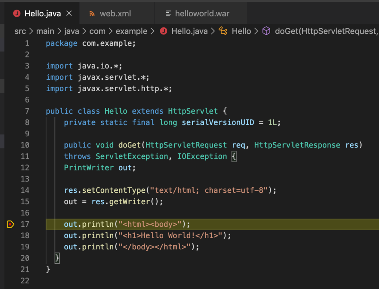Click the purple method icon before doGet in breadcrumb
This screenshot has width=379, height=289.
[x=266, y=31]
